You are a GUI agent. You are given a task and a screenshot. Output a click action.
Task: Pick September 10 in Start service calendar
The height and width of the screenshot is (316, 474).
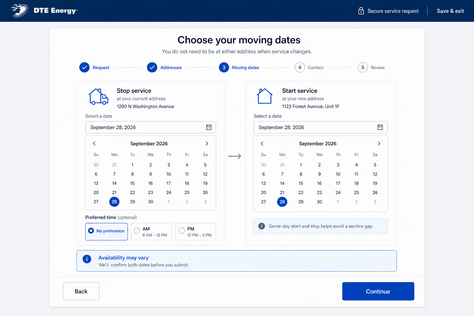[338, 174]
